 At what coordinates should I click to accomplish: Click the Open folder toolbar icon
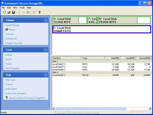pyautogui.click(x=9, y=12)
